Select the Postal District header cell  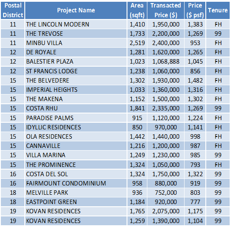click(x=13, y=10)
